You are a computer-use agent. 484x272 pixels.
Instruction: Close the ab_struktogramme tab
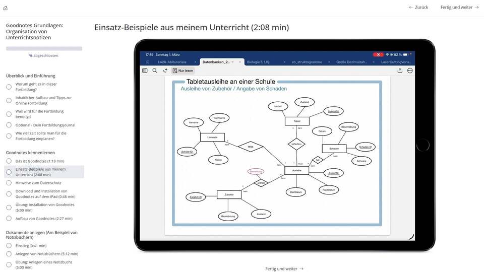click(x=329, y=62)
